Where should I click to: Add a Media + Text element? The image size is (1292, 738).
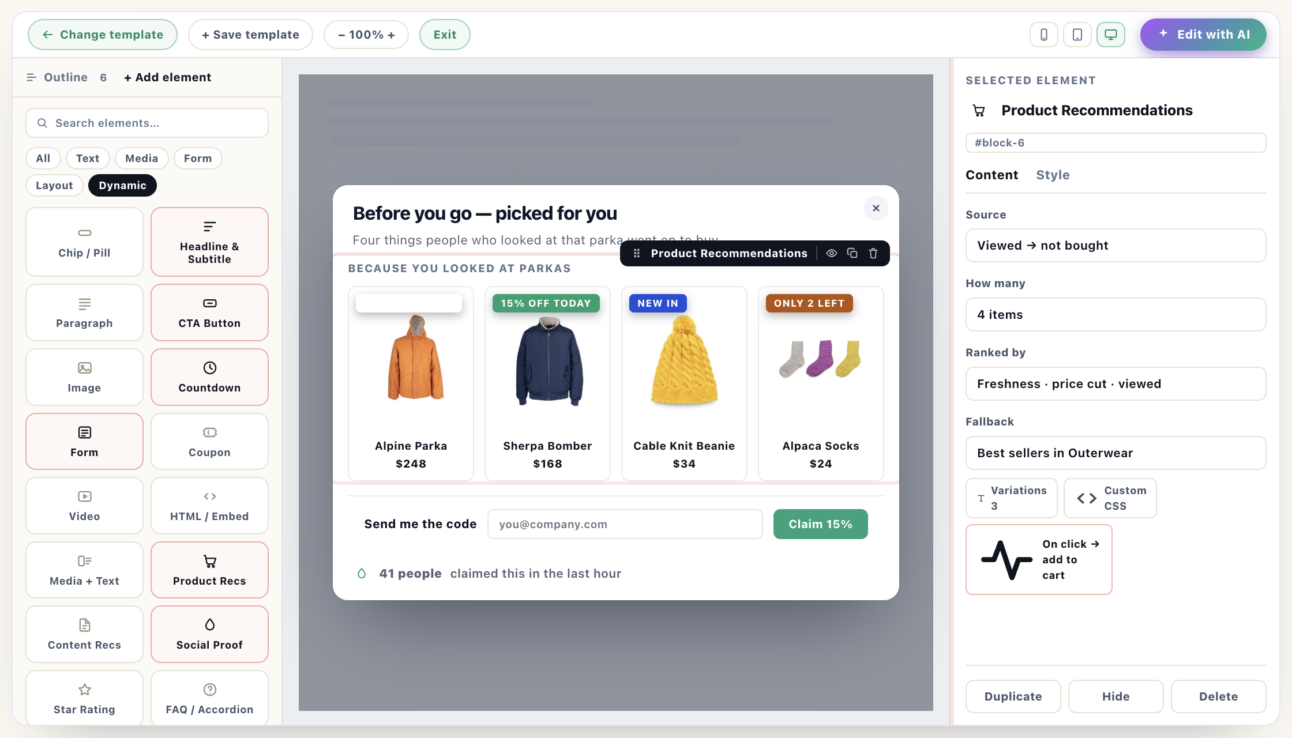84,570
